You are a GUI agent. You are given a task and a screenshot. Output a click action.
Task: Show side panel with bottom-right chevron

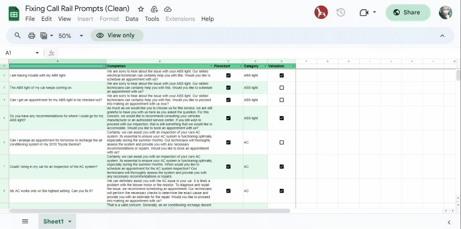click(449, 222)
